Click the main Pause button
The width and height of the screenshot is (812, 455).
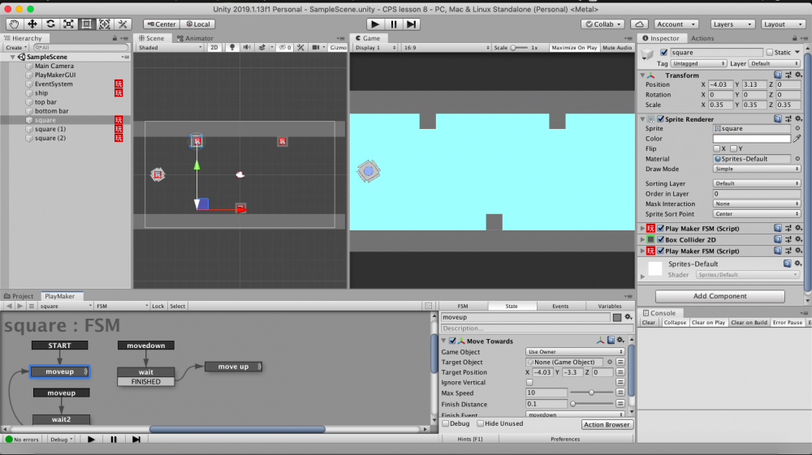click(394, 24)
